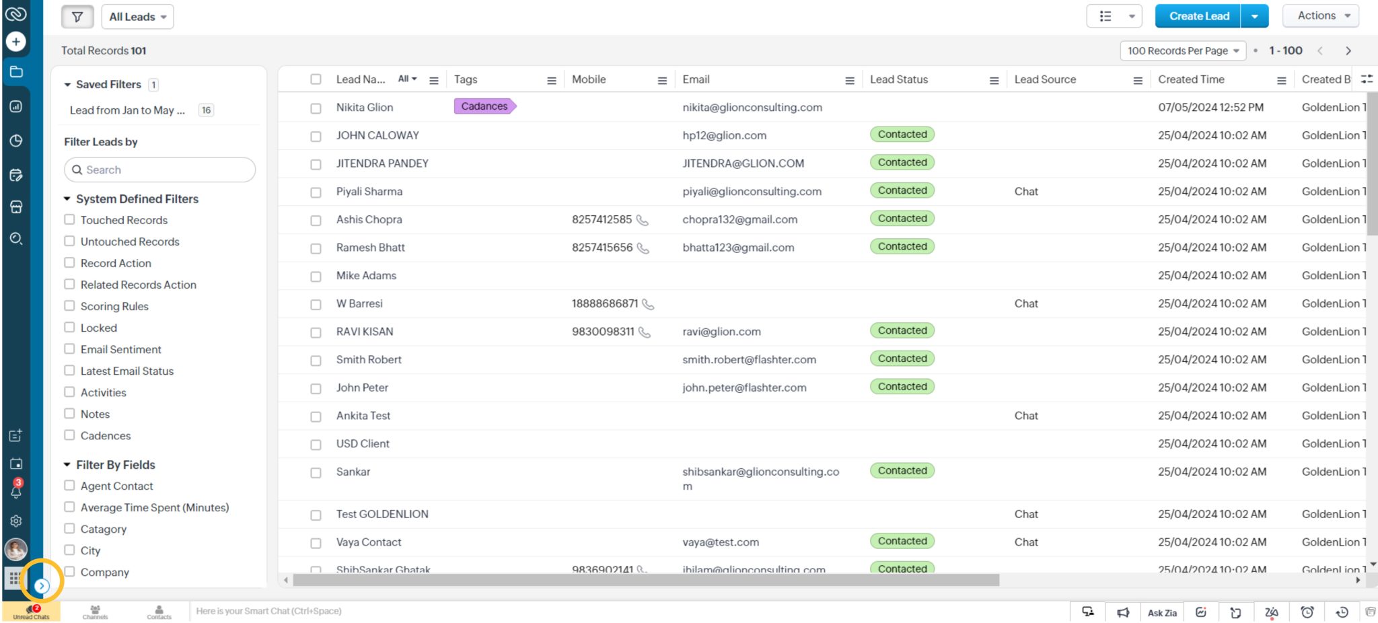Check the Cadences filter checkbox

[69, 435]
